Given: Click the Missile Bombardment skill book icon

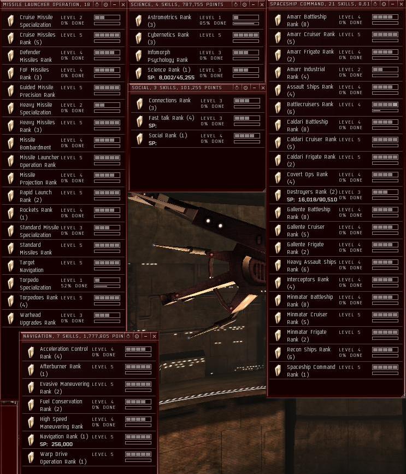Looking at the screenshot, I should coord(11,143).
